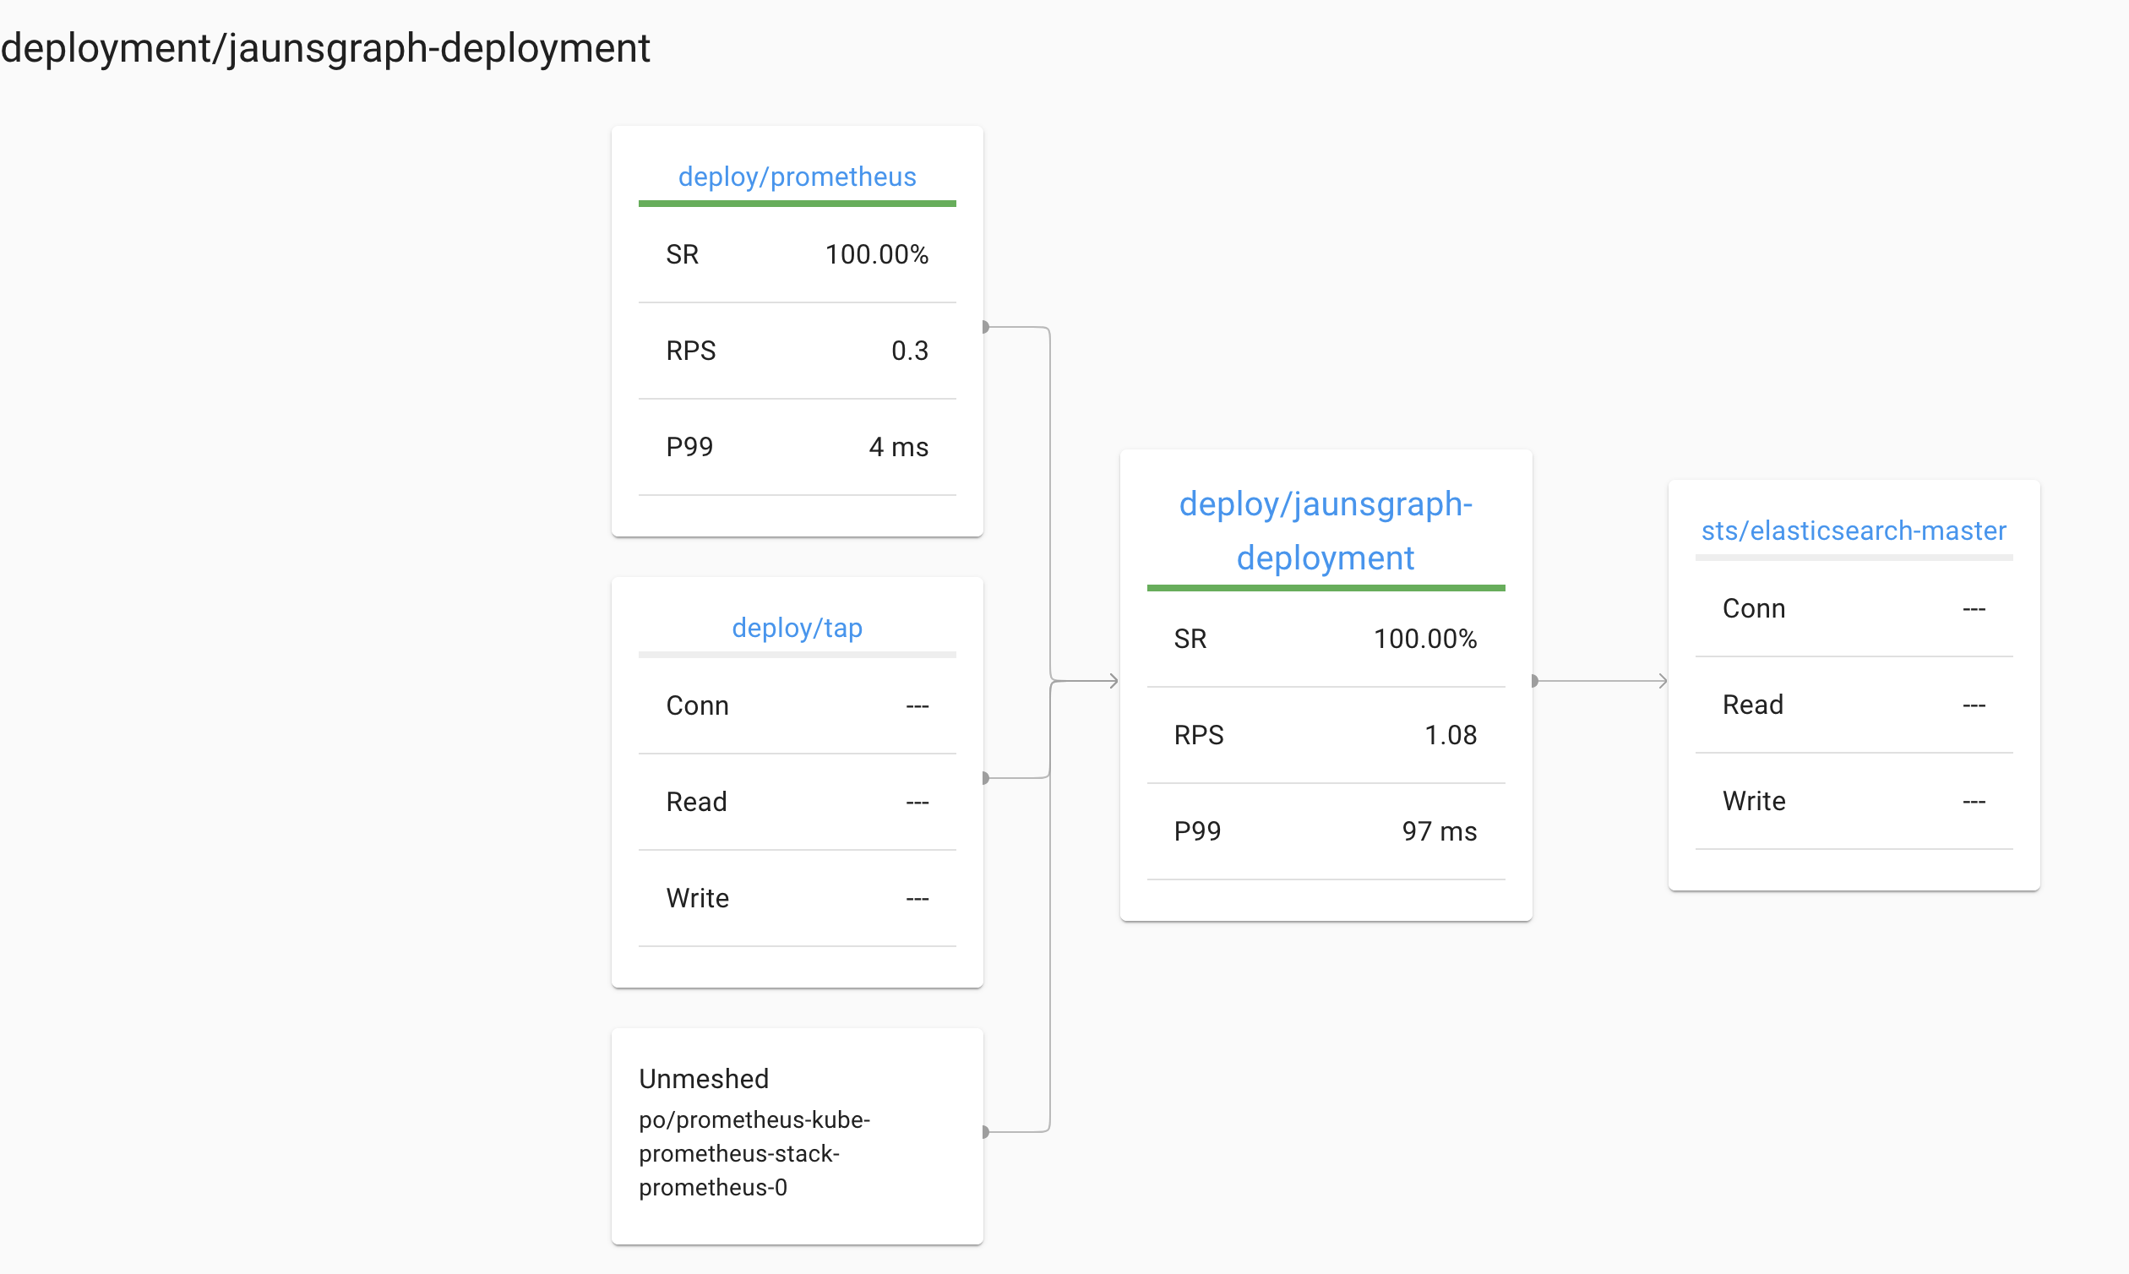Click the jaunsgraph card's outgoing connector dot
Viewport: 2129px width, 1274px height.
click(x=1534, y=681)
